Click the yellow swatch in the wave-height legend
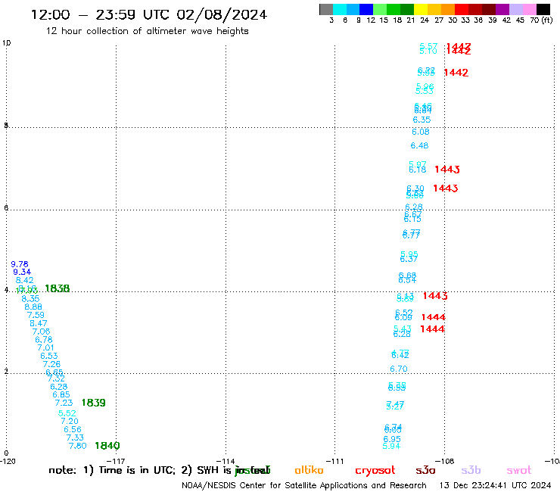The height and width of the screenshot is (492, 560). click(x=421, y=9)
